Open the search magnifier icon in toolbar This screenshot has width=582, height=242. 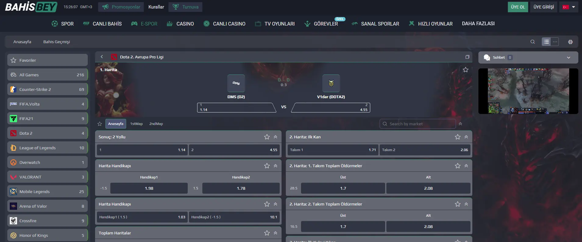tap(533, 42)
